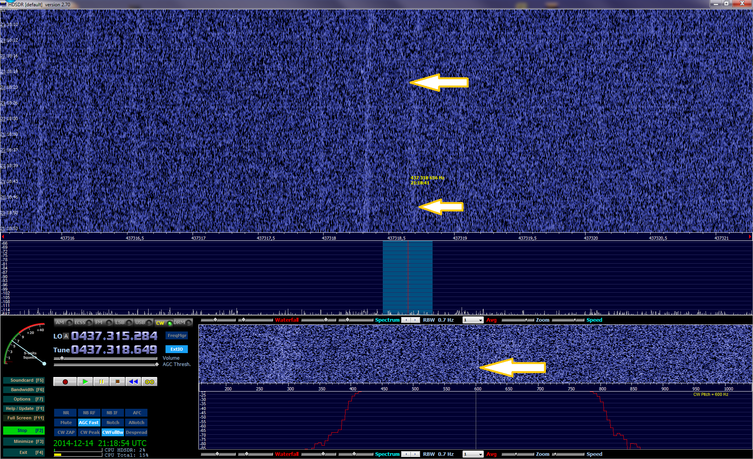Switch to AM mode
The height and width of the screenshot is (459, 753).
[x=60, y=322]
